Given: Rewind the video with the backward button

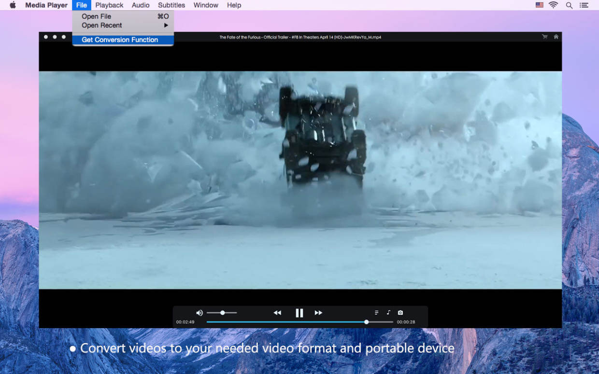Looking at the screenshot, I should coord(277,313).
